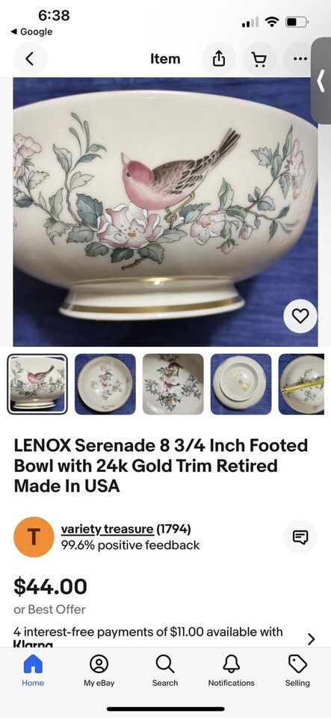The height and width of the screenshot is (718, 331).
Task: Message the seller with chat icon
Action: tap(300, 537)
